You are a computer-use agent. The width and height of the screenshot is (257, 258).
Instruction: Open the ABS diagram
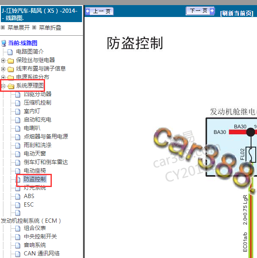29,196
